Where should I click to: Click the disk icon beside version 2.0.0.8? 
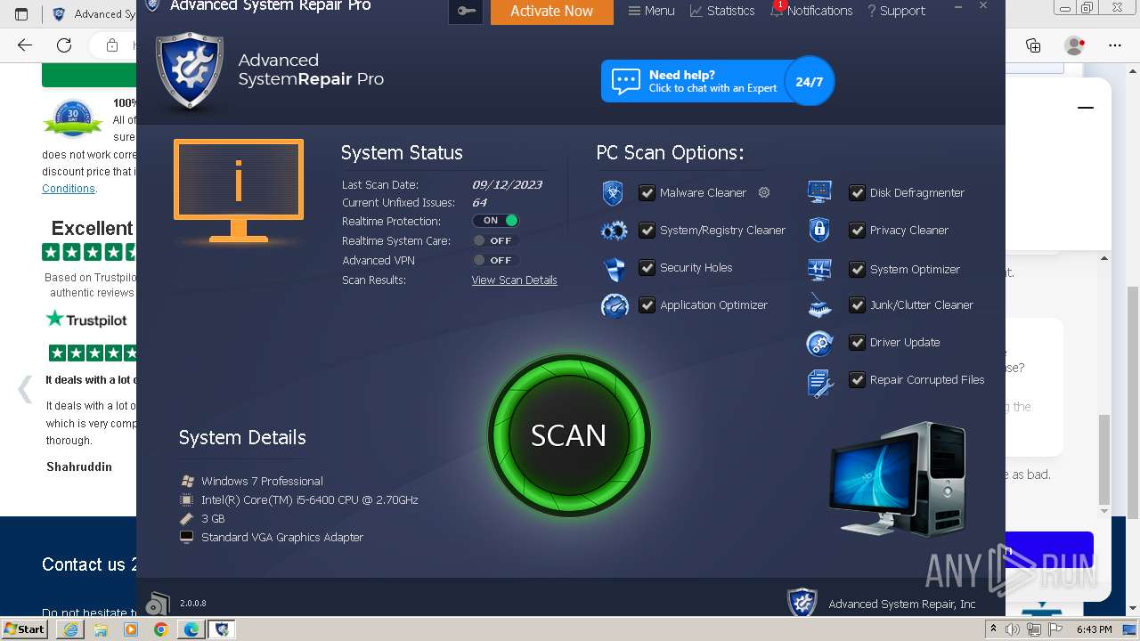click(x=158, y=603)
